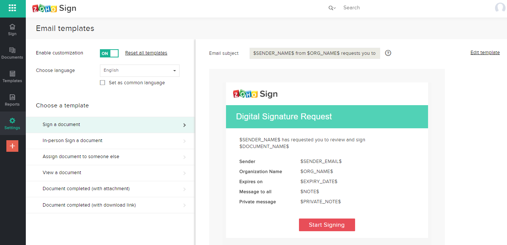Open the user profile avatar

click(x=500, y=8)
